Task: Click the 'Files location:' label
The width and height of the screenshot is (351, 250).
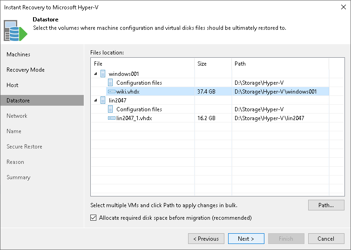Action: [x=107, y=53]
